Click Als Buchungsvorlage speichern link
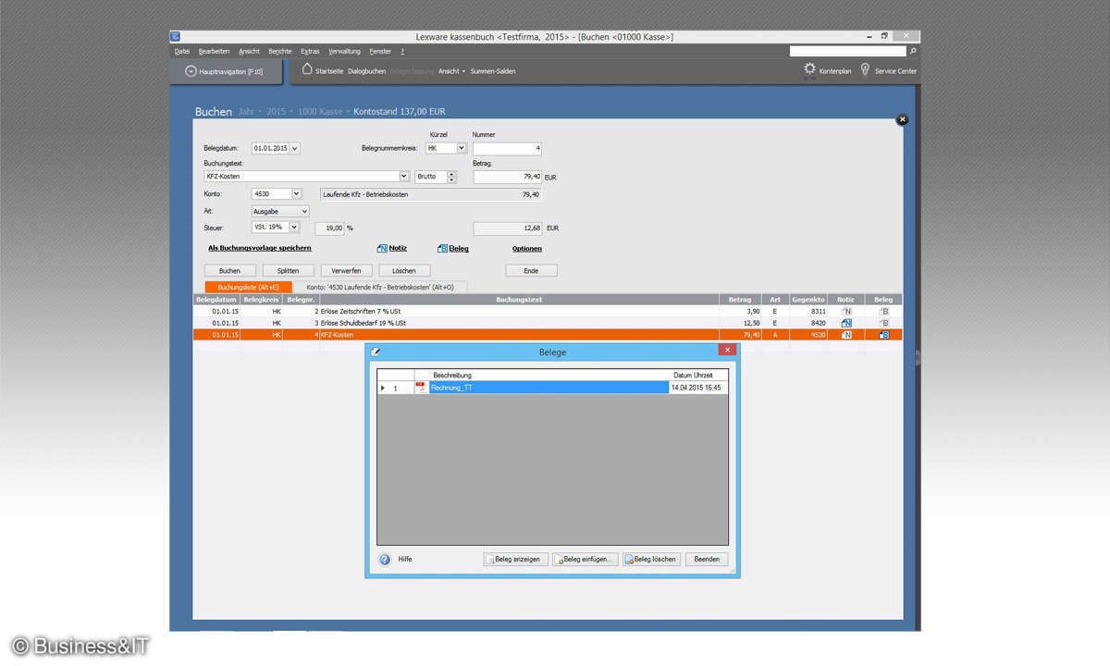This screenshot has width=1110, height=666. coord(260,249)
